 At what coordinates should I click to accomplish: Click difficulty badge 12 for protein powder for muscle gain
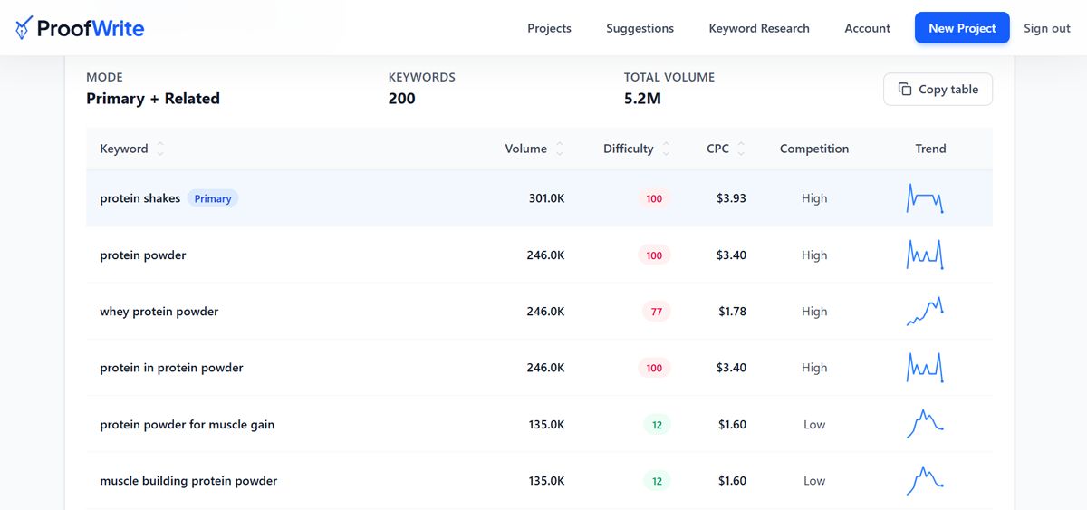pos(656,424)
